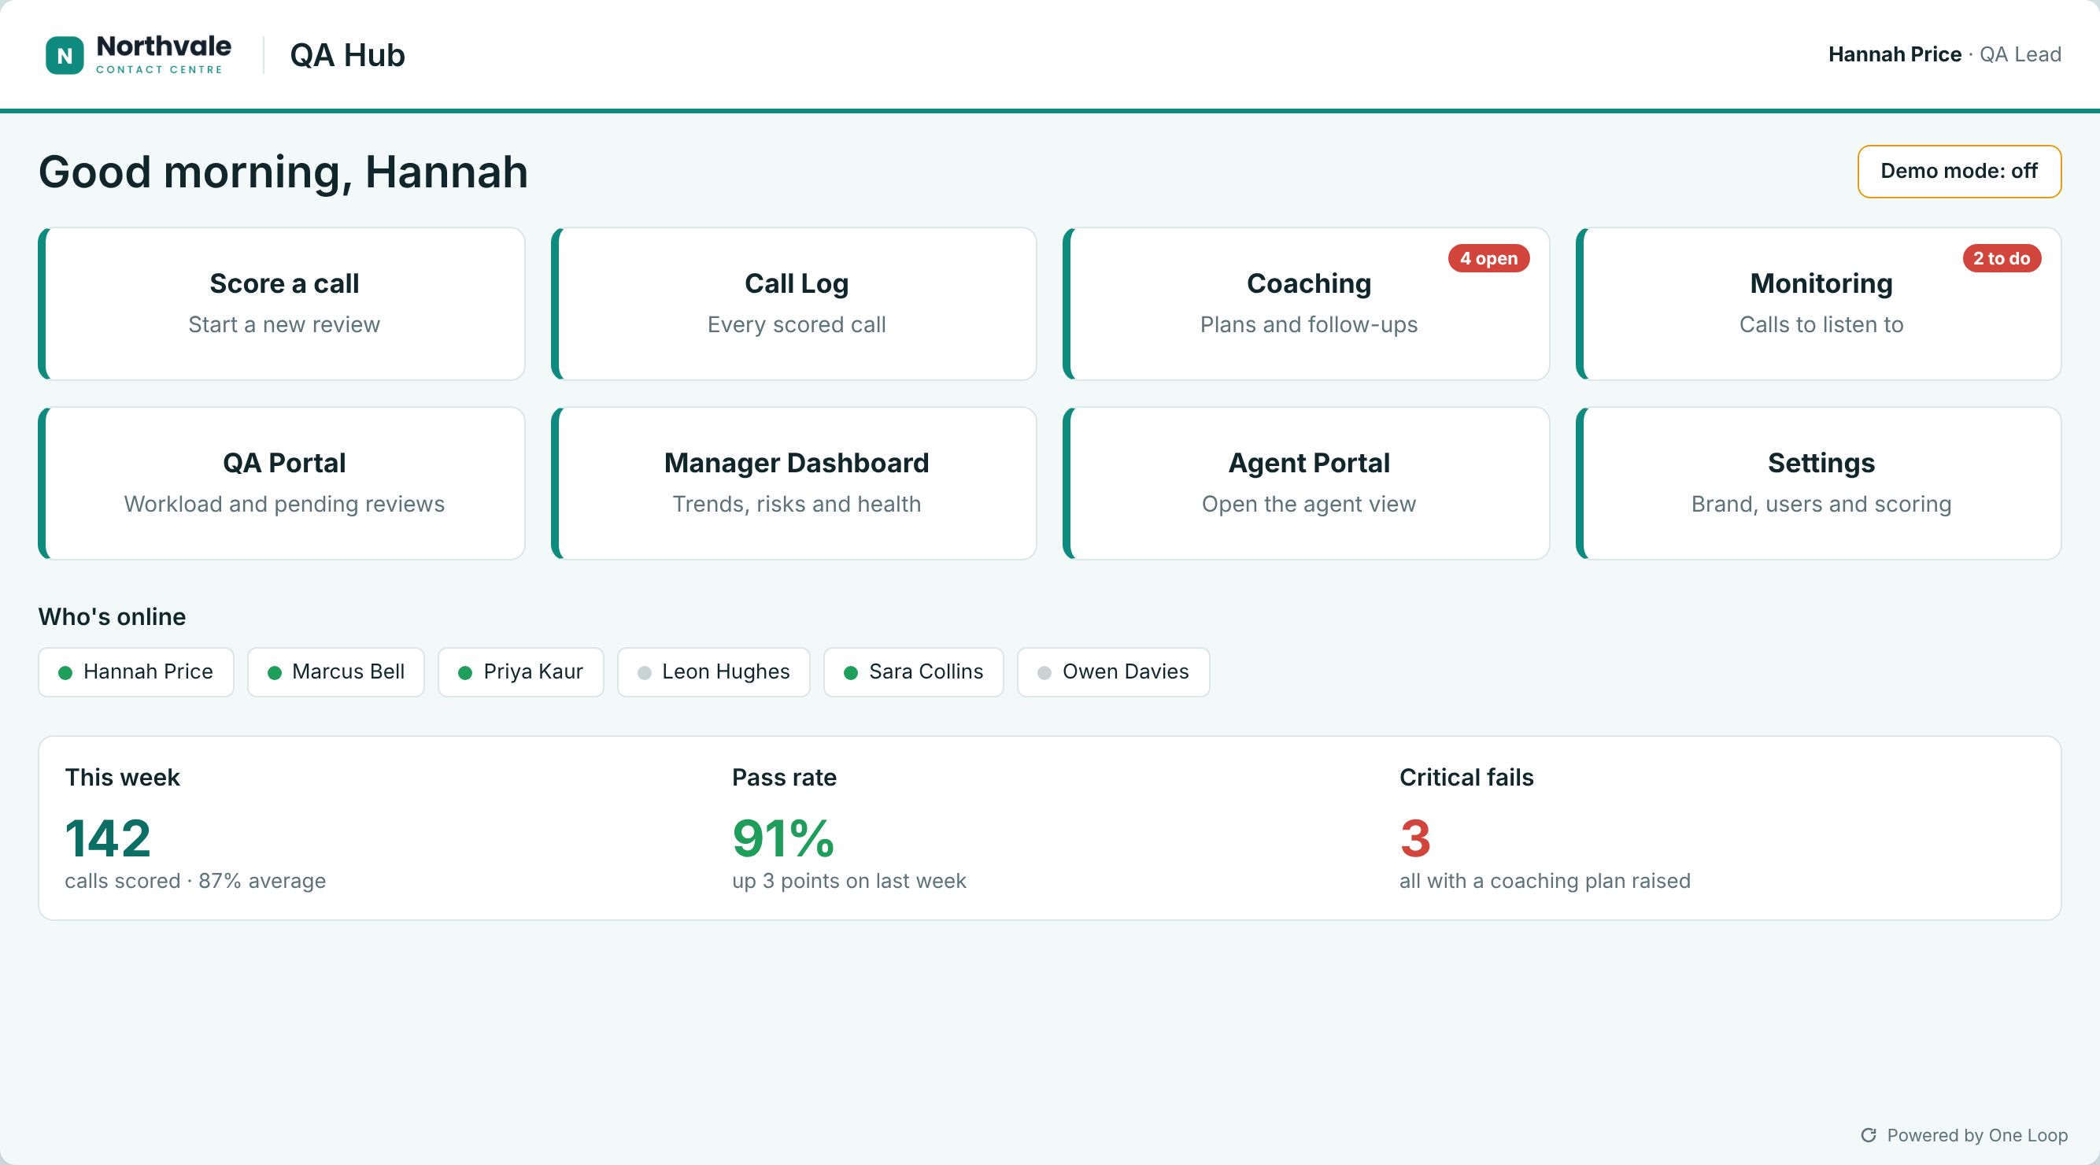Click the 2 to do badge on Monitoring
Image resolution: width=2100 pixels, height=1165 pixels.
(2002, 258)
